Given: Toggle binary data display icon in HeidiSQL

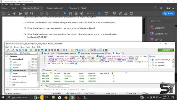Looking at the screenshot, I should tap(95, 50).
